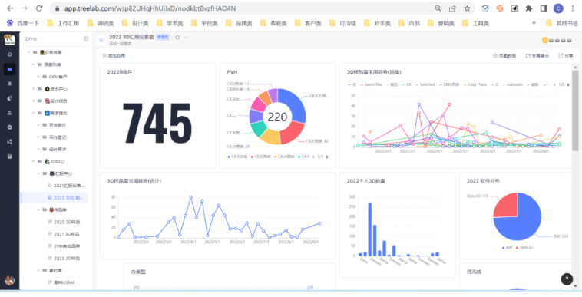Screen dimensions: 582x297
Task: Collapse the 需求提交 folder node
Action: pos(34,113)
